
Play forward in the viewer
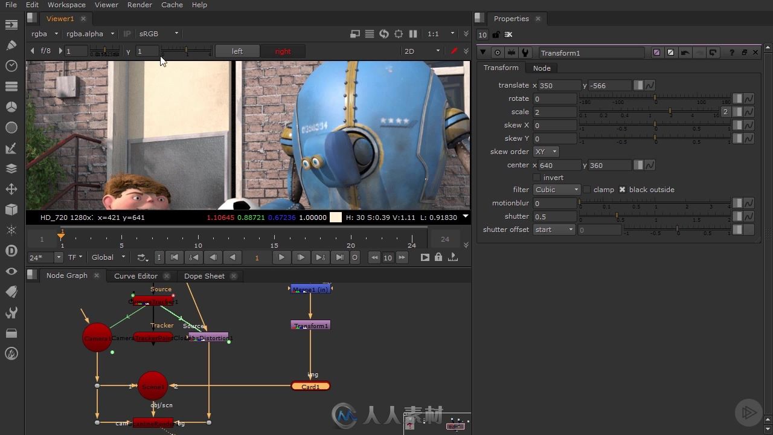point(281,257)
